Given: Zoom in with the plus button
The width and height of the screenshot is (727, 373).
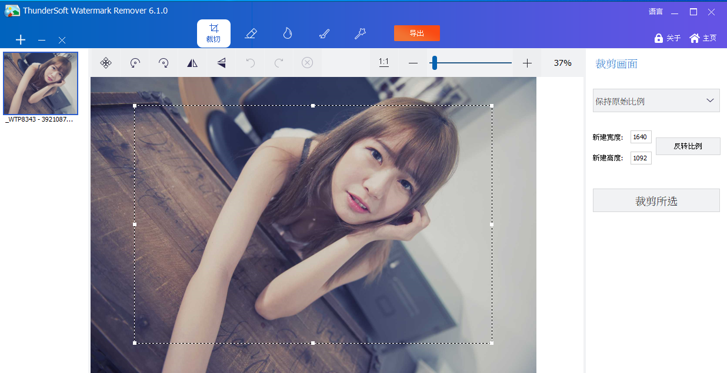Looking at the screenshot, I should [x=527, y=63].
